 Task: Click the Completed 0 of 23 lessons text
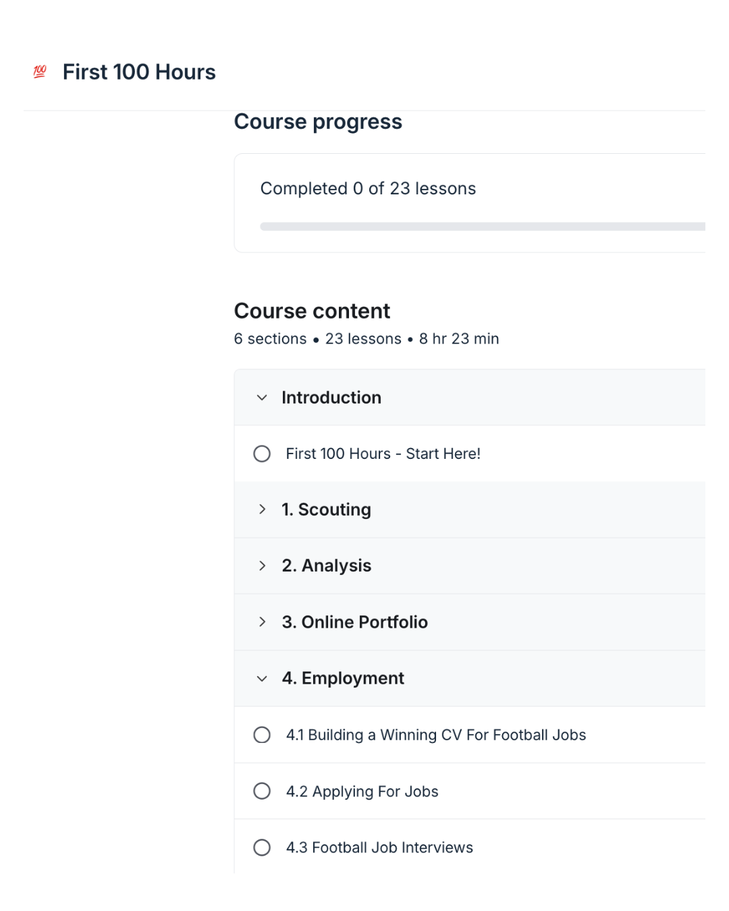[368, 188]
